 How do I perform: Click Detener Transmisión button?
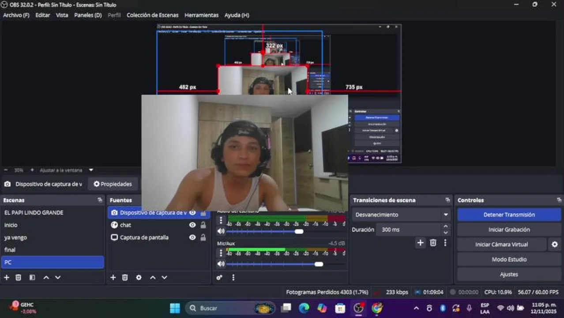[509, 215]
